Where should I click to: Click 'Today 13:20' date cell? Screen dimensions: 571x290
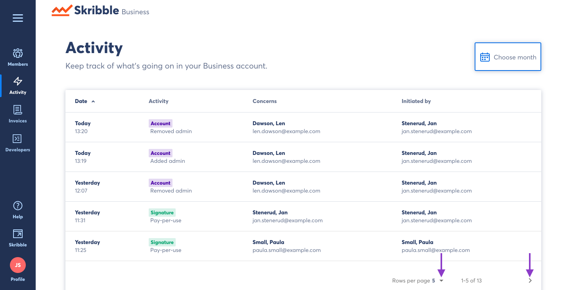(83, 127)
